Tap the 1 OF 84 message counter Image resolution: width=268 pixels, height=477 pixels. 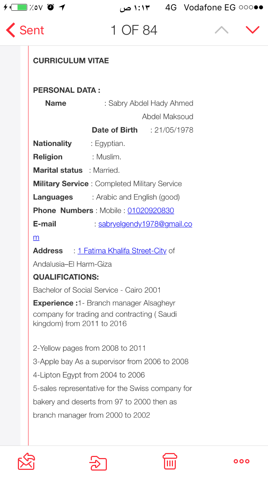134,30
